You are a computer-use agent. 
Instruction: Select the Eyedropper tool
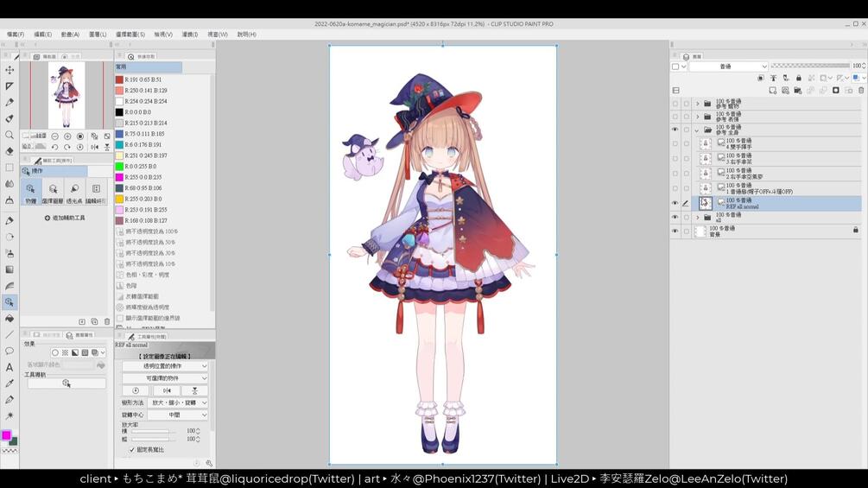(10, 383)
